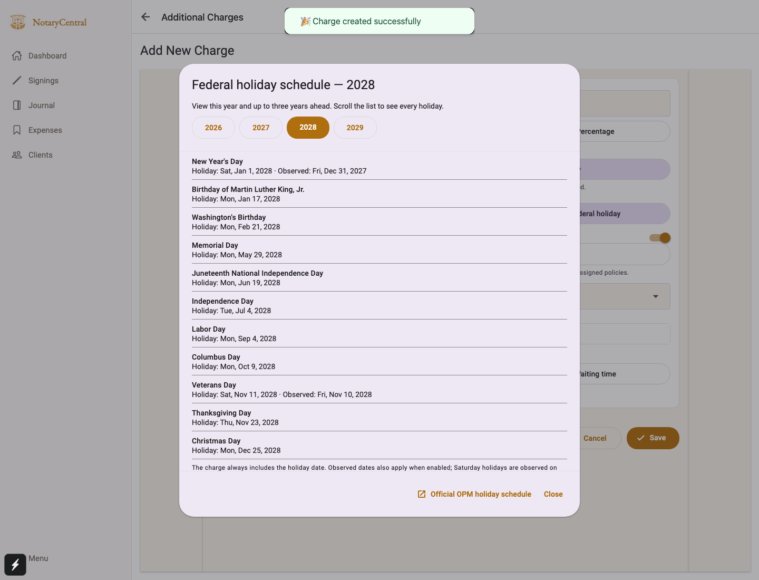Screen dimensions: 759x580
Task: Click the Independence Day row
Action: tap(379, 306)
